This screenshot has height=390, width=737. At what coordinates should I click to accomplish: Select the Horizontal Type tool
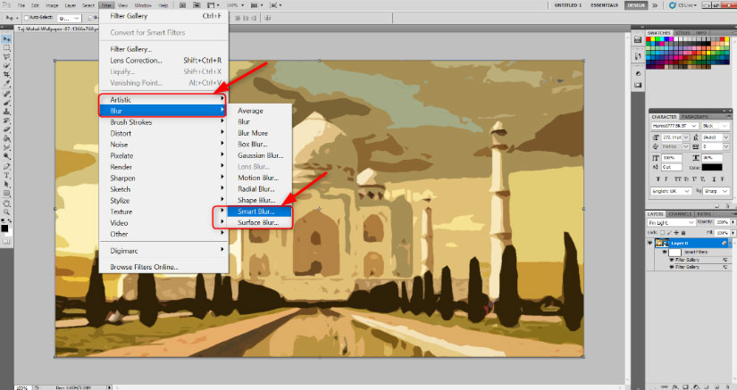[6, 175]
